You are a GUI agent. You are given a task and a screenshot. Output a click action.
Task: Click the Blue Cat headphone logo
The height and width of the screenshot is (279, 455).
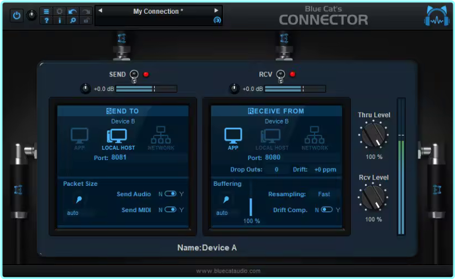point(437,16)
